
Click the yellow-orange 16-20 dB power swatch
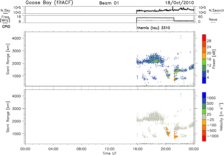[204, 56]
